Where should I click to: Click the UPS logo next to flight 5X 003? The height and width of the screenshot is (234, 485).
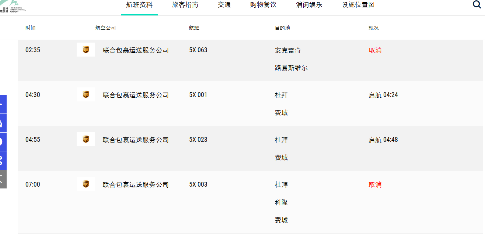tap(86, 184)
